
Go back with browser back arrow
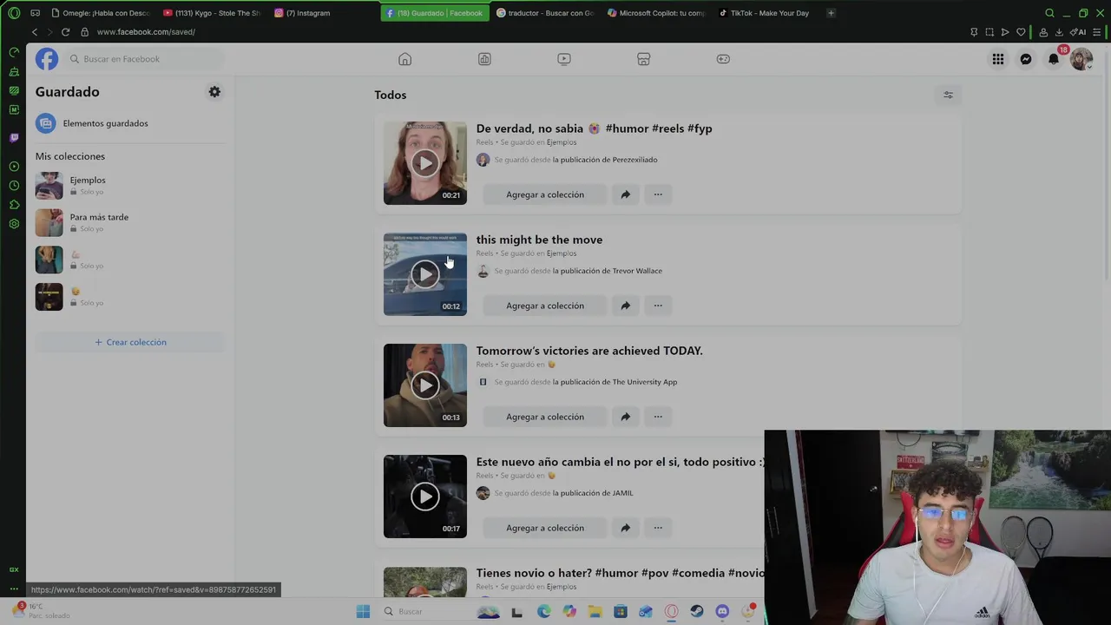[35, 32]
